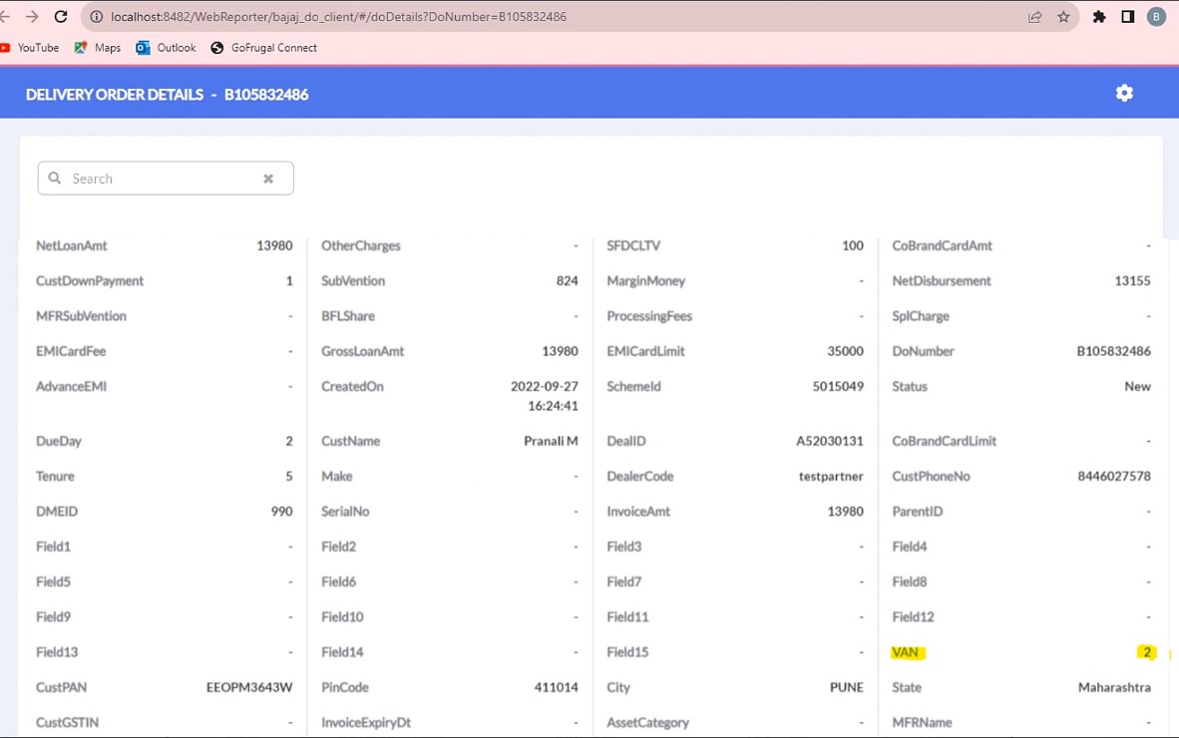Open the YouTube bookmark

tap(30, 47)
